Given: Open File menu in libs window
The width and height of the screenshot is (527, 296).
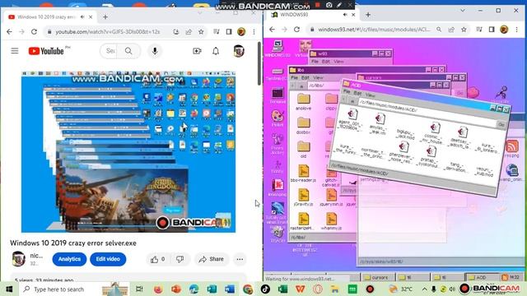Looking at the screenshot, I should pos(294,77).
